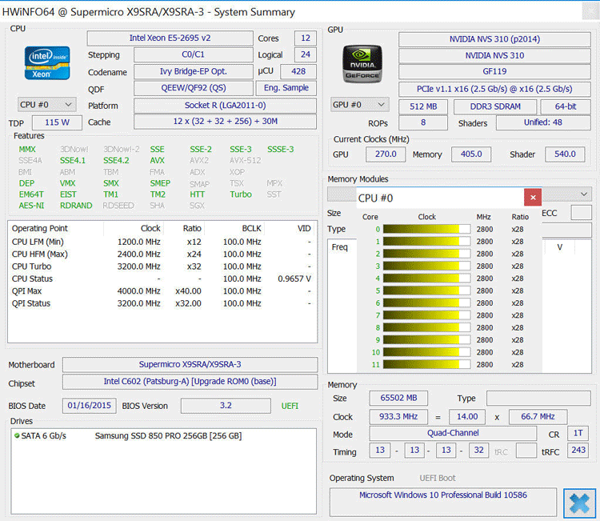Click the Intel Xeon logo
600x521 pixels.
(47, 62)
